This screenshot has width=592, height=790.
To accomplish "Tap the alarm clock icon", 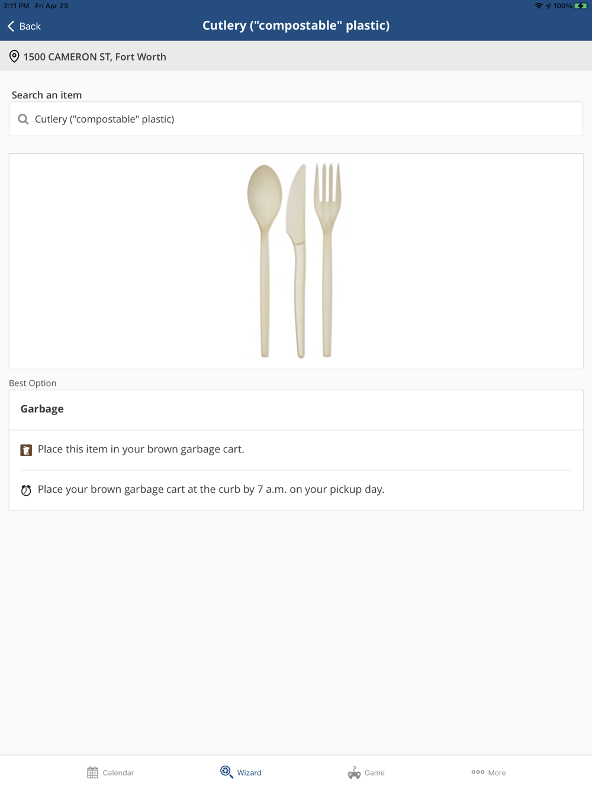I will pyautogui.click(x=26, y=490).
